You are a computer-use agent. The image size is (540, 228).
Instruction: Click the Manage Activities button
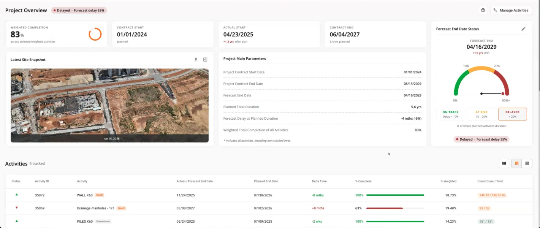(511, 10)
